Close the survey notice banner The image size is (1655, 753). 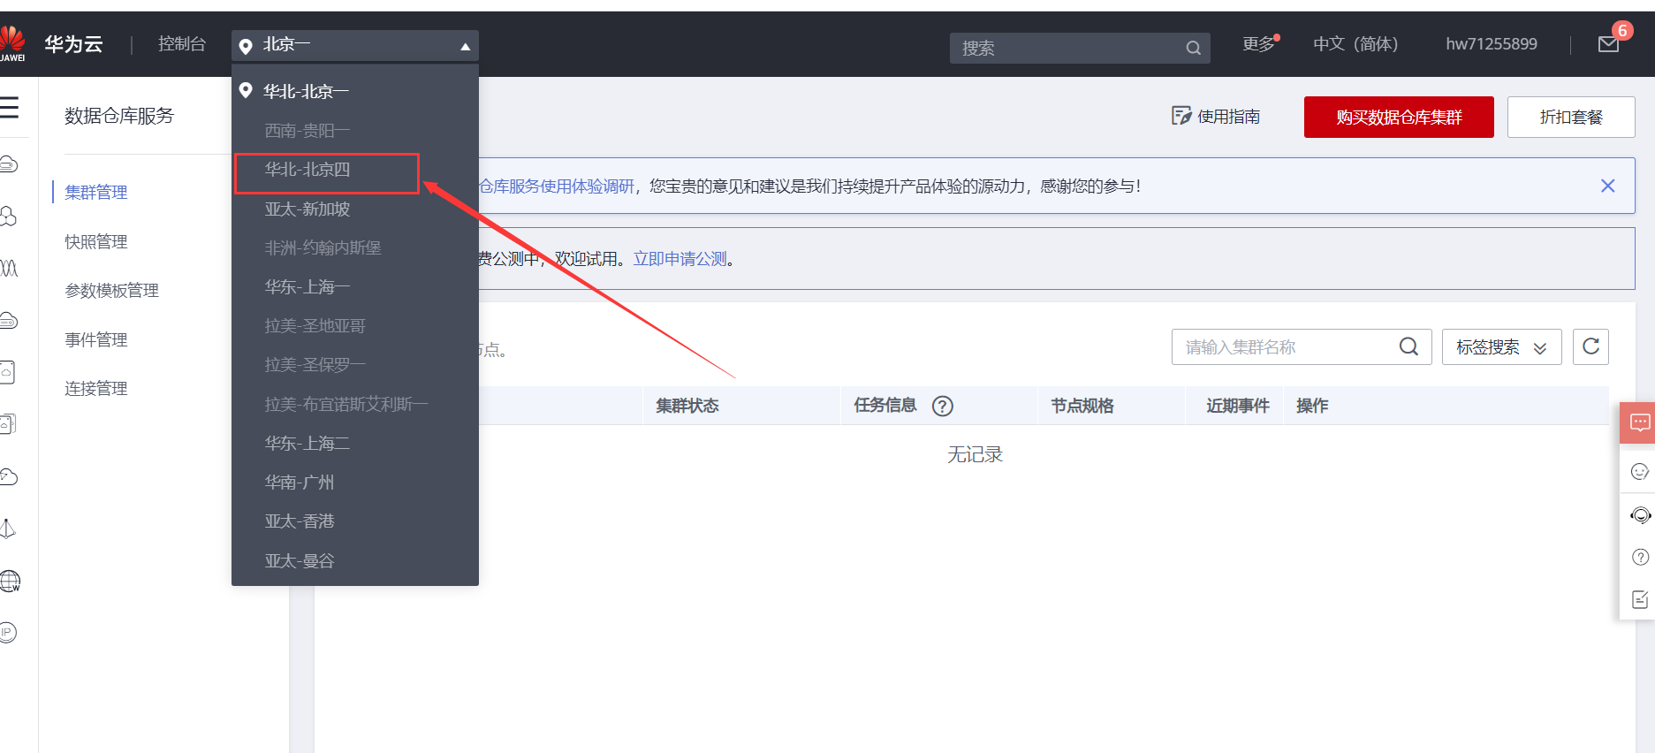click(x=1607, y=186)
